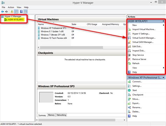166x126 pixels.
Task: Click the Connect icon in VM actions
Action: [x=129, y=82]
